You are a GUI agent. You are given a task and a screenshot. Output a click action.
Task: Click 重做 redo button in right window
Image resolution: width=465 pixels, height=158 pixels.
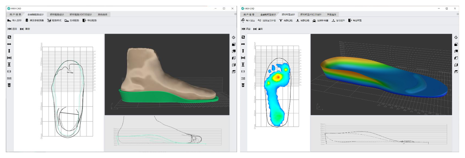pos(258,29)
